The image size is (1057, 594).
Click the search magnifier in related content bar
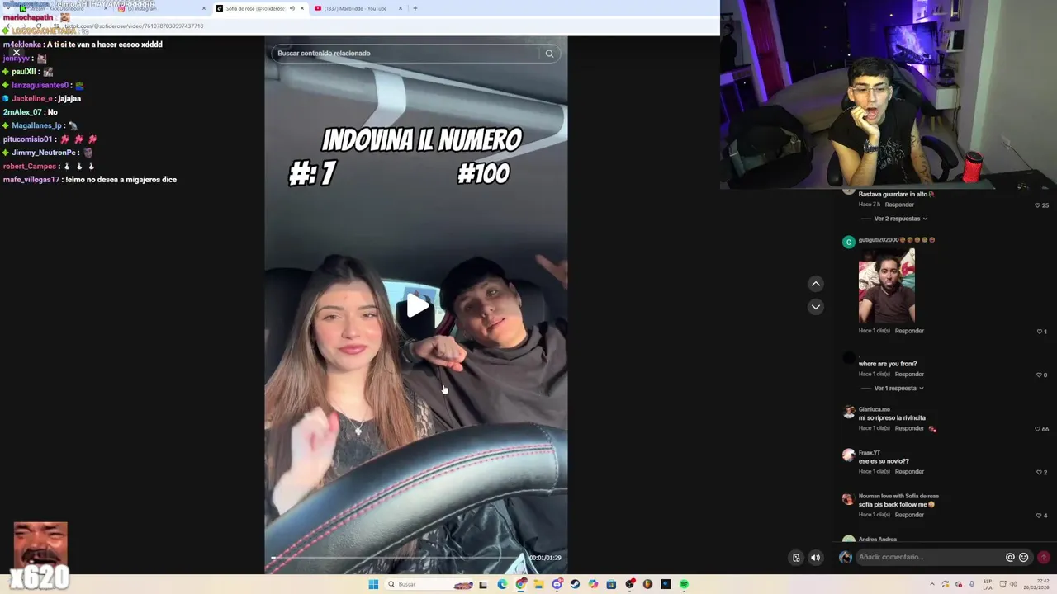(549, 54)
